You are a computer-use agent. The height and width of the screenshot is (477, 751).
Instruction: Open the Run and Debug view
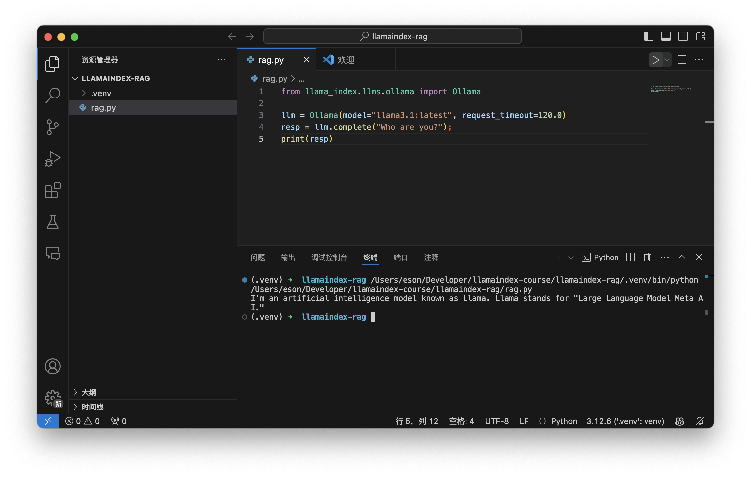click(52, 159)
